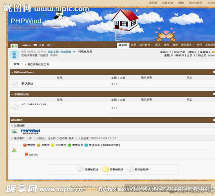Click the 无新帖板块 legend bubble icon
The image size is (215, 196).
80,169
